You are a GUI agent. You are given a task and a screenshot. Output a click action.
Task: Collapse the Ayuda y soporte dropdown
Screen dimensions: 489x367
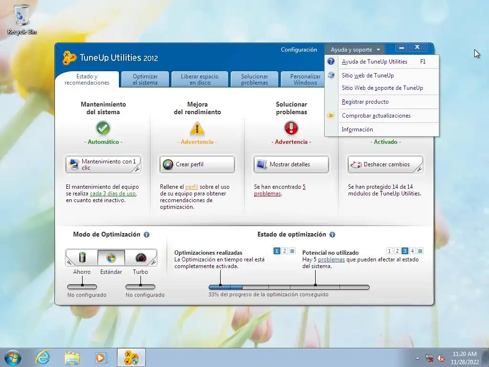point(355,50)
